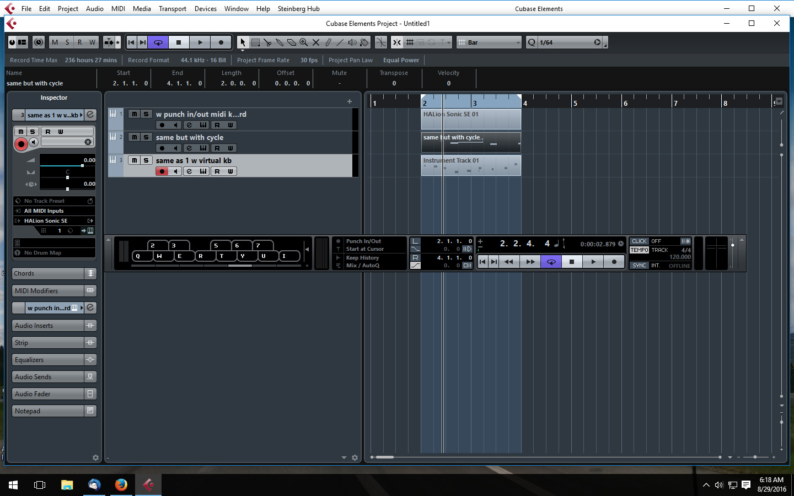Start playback from main toolbar

pos(200,42)
